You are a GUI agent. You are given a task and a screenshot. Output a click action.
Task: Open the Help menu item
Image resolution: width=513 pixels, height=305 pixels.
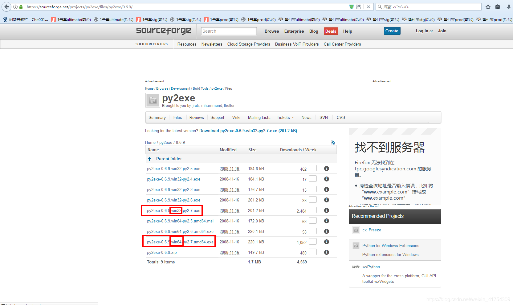pos(348,31)
